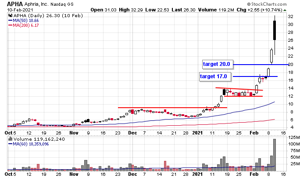Click the 20 label on price axis
The image size is (307, 178).
pos(290,64)
